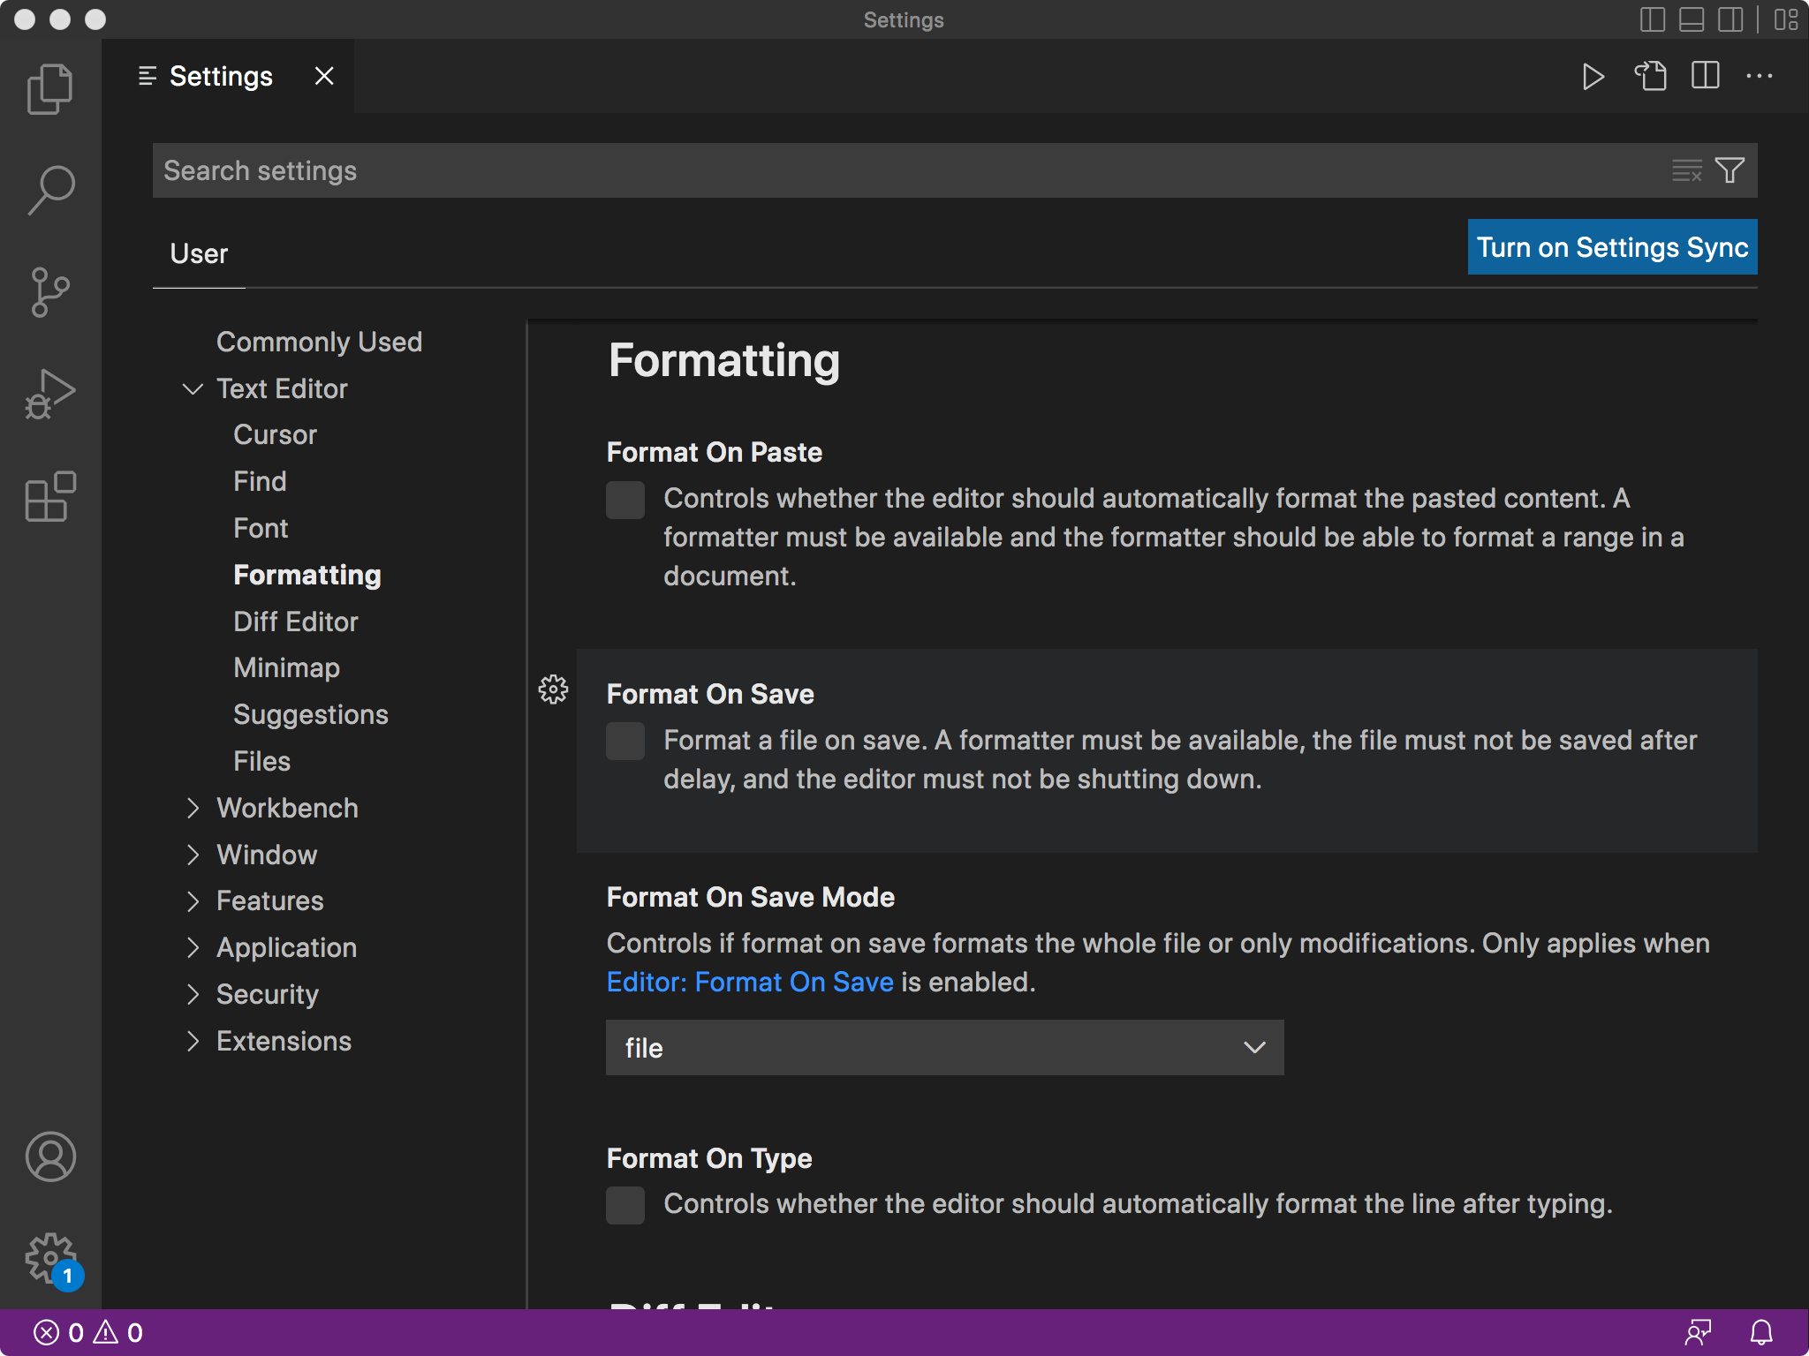Select the Diff Editor settings item

(x=296, y=621)
